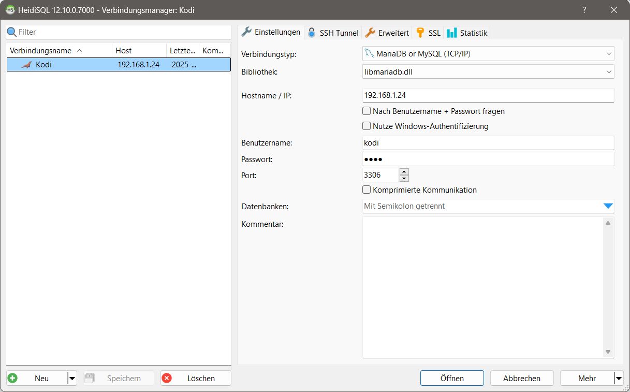
Task: Close the Verbindungsmanager window
Action: click(x=614, y=10)
